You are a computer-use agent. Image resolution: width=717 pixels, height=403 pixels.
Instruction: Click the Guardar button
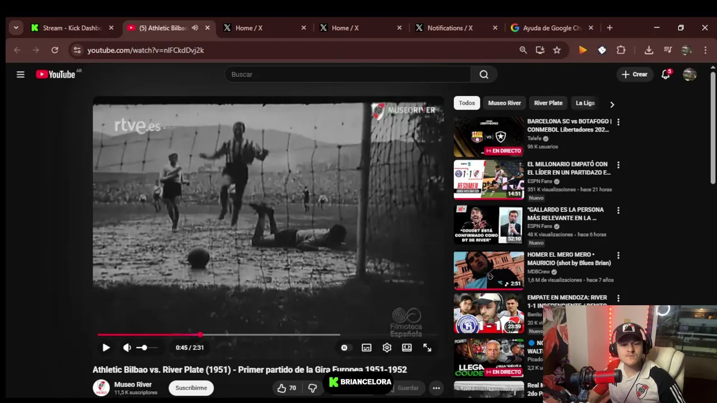pyautogui.click(x=408, y=388)
